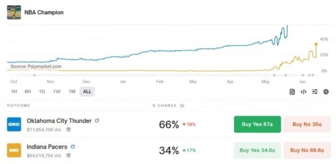Click the embed code icon
Viewport: 336px width, 164px height.
pyautogui.click(x=303, y=92)
